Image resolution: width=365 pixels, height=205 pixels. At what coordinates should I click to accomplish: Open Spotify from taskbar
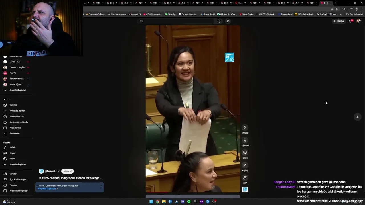point(189,202)
